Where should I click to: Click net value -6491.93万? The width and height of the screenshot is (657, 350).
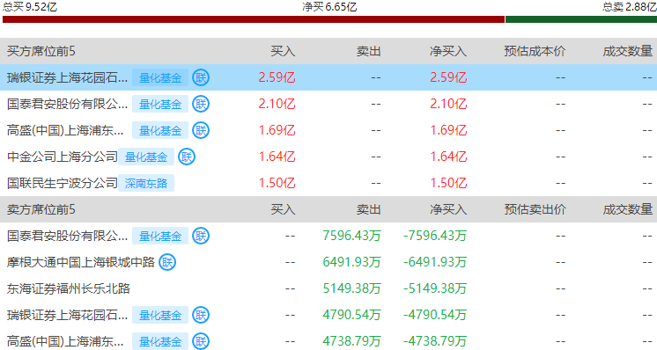[435, 262]
